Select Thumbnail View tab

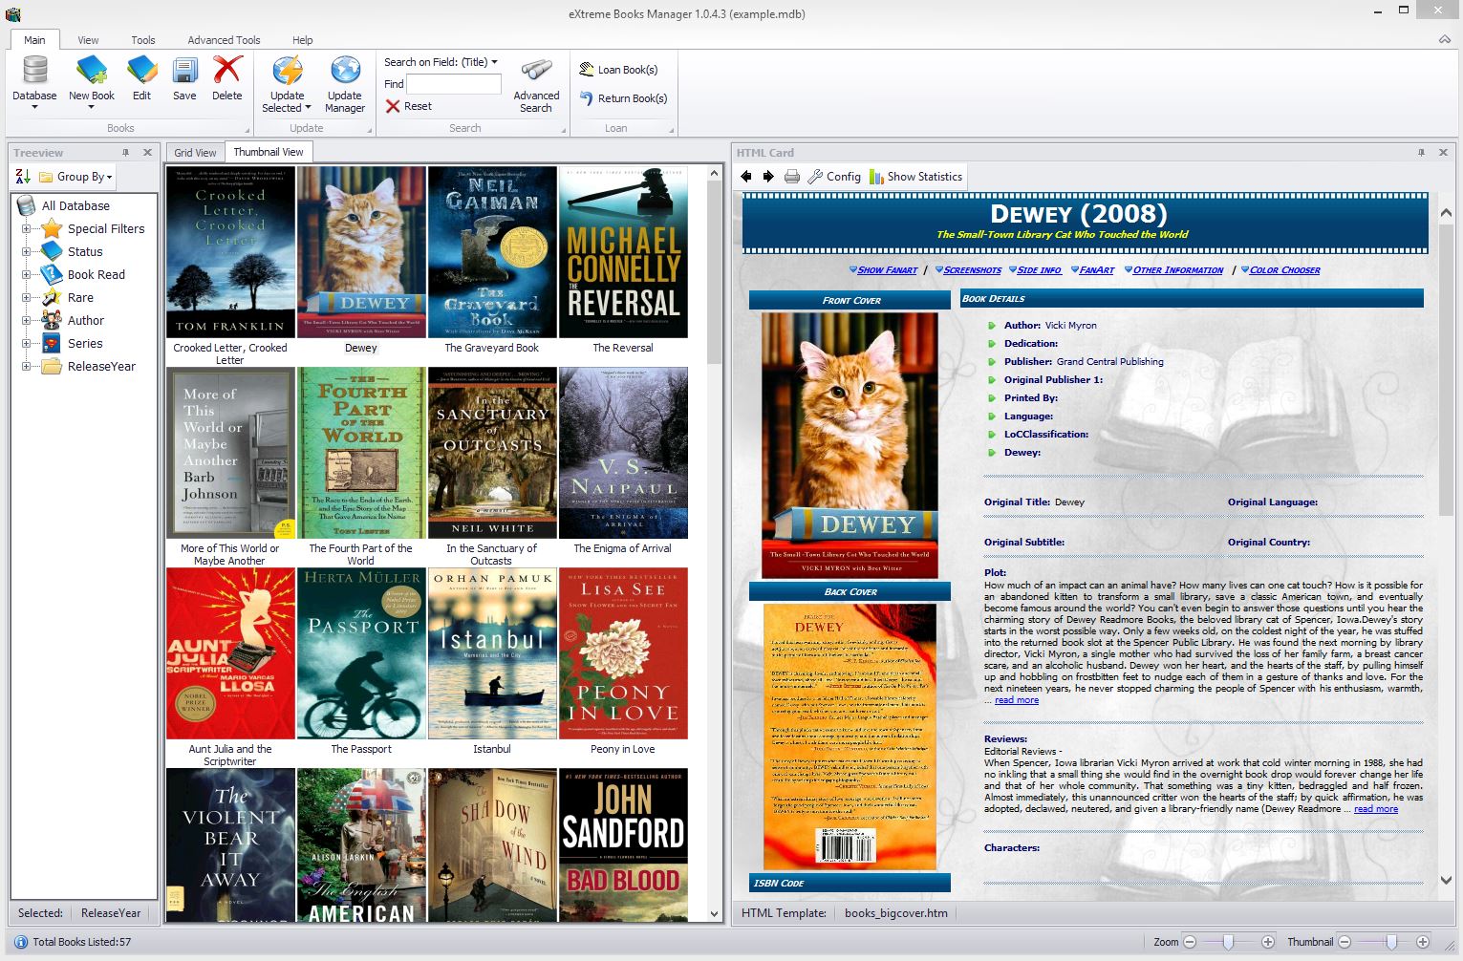tap(269, 152)
